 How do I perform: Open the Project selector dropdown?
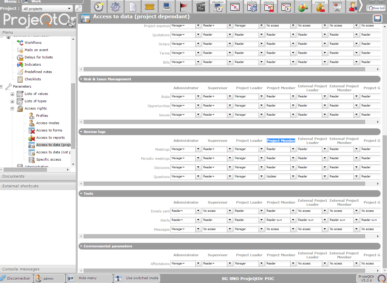point(70,9)
